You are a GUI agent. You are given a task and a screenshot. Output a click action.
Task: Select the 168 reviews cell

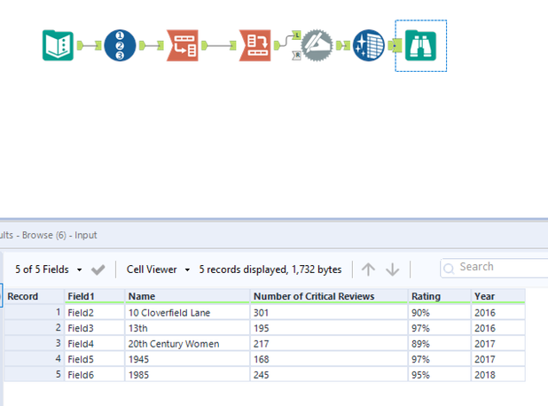pyautogui.click(x=329, y=359)
